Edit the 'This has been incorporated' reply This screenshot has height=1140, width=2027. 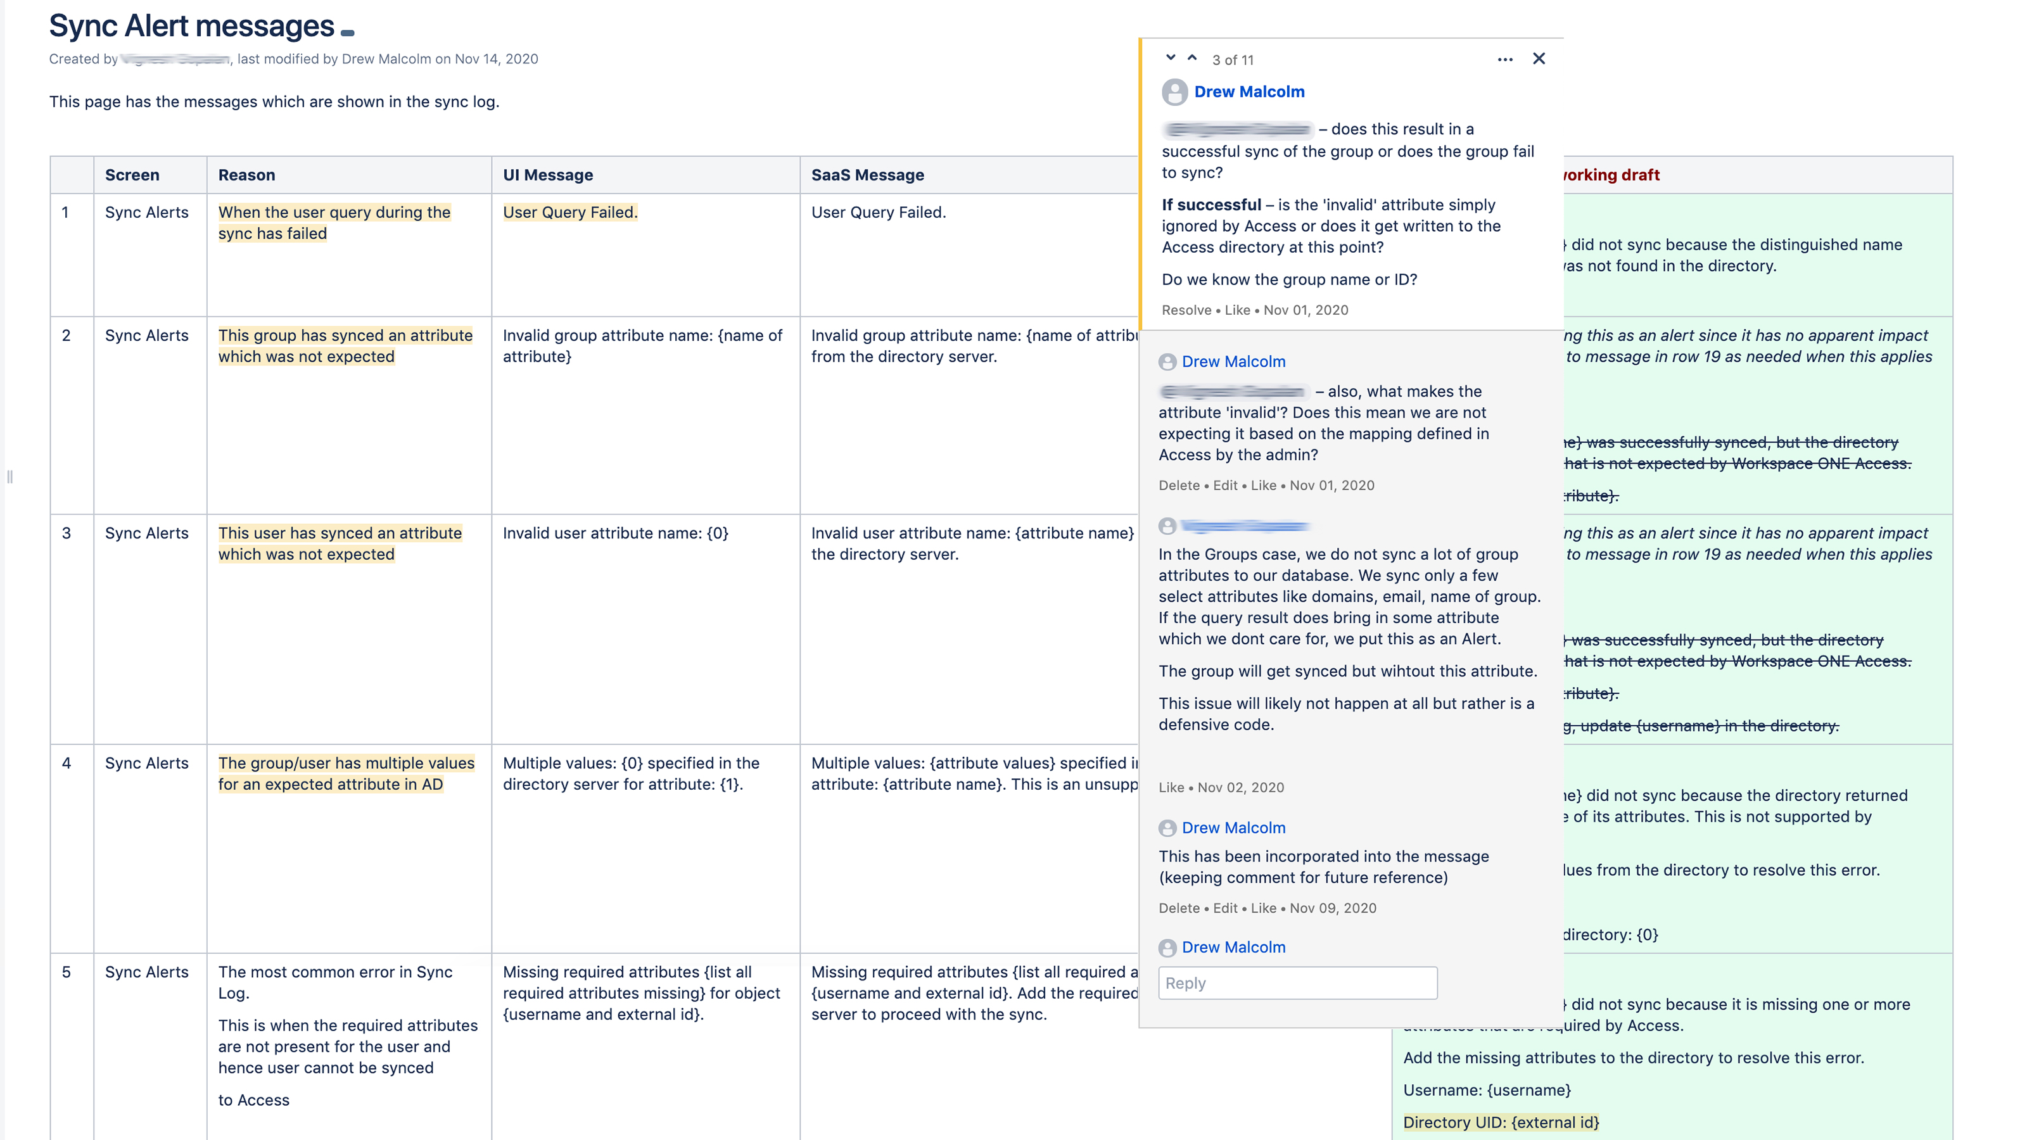click(x=1224, y=908)
